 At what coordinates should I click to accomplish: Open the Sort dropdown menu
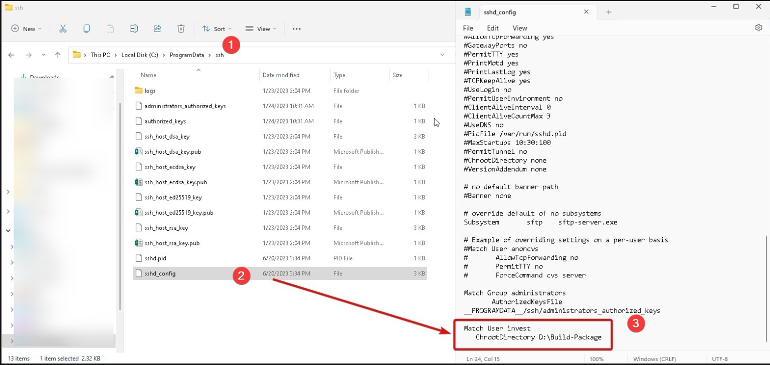click(x=217, y=29)
